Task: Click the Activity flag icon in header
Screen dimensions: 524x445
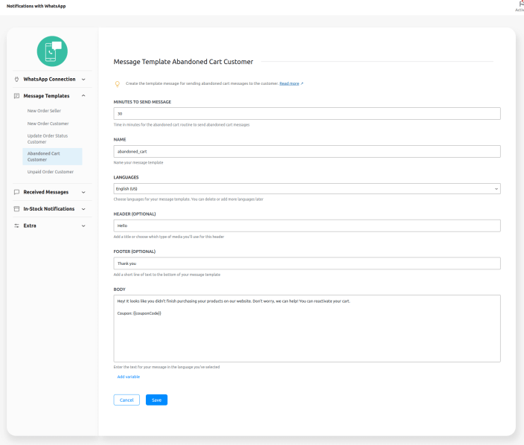Action: tap(520, 4)
